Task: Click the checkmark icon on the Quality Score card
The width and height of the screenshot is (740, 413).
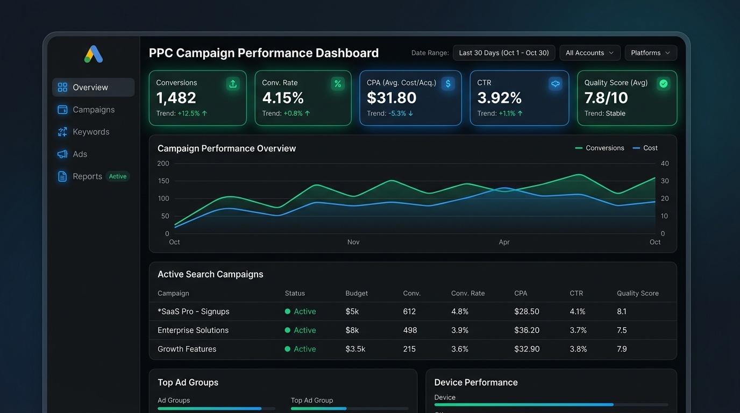Action: click(664, 83)
